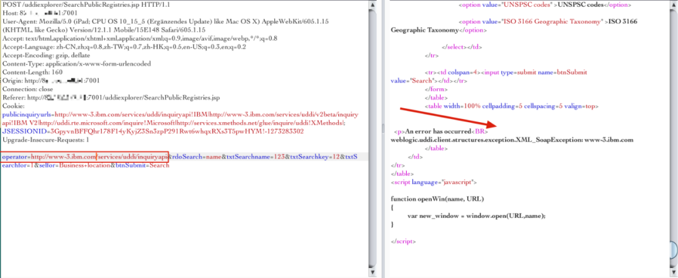Click the 'publicinquiryurls' cookie name

(27, 115)
